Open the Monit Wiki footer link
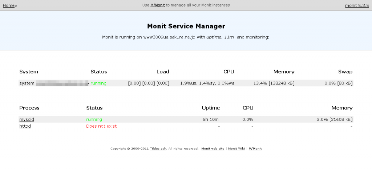Viewport: 372px width, 169px height. coord(236,149)
